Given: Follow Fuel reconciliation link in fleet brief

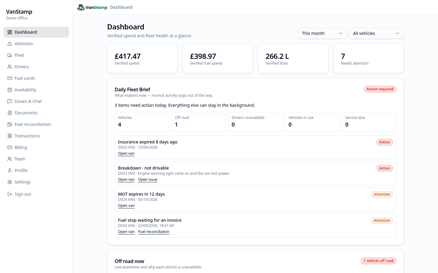Looking at the screenshot, I should (154, 232).
